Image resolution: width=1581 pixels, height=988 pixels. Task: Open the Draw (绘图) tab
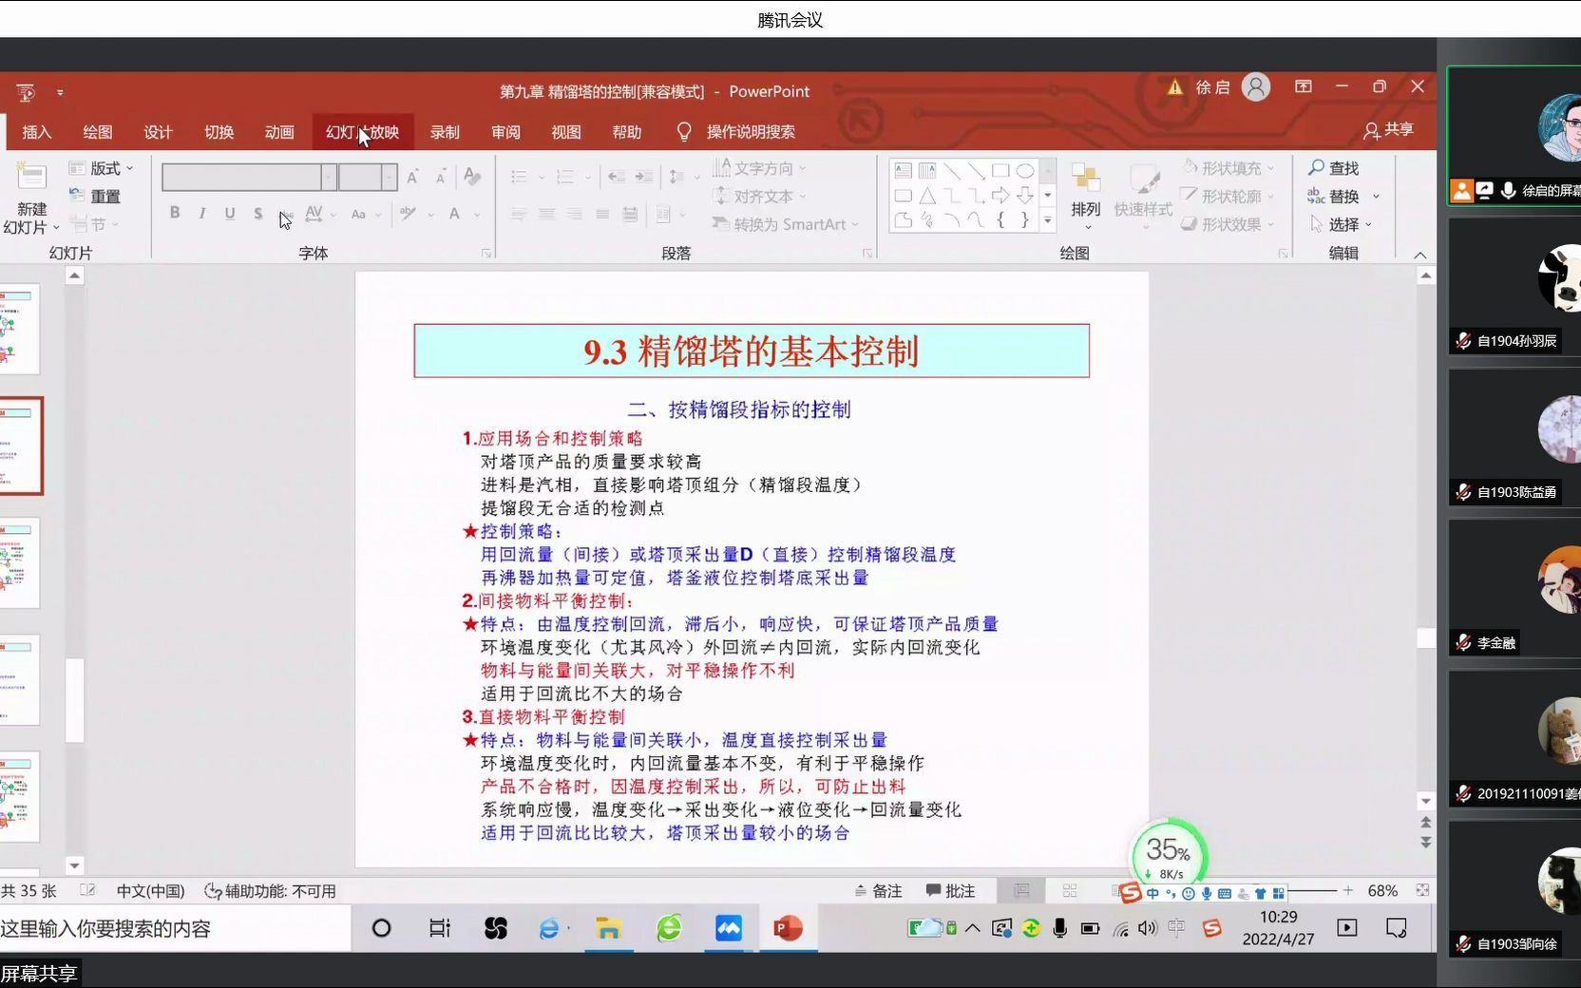[x=97, y=132]
